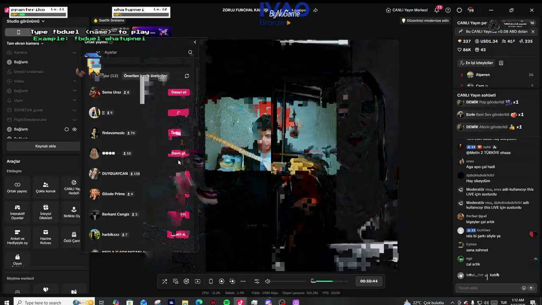
Task: Open the Oyun tool tile
Action: pyautogui.click(x=17, y=259)
